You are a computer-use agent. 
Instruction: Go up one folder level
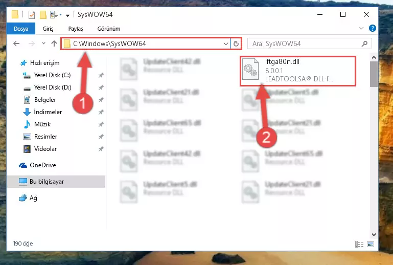[54, 43]
